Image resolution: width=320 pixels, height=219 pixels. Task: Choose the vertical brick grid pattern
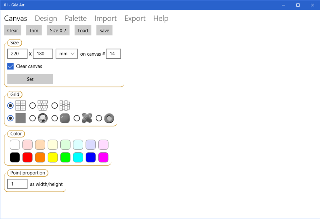(x=64, y=105)
